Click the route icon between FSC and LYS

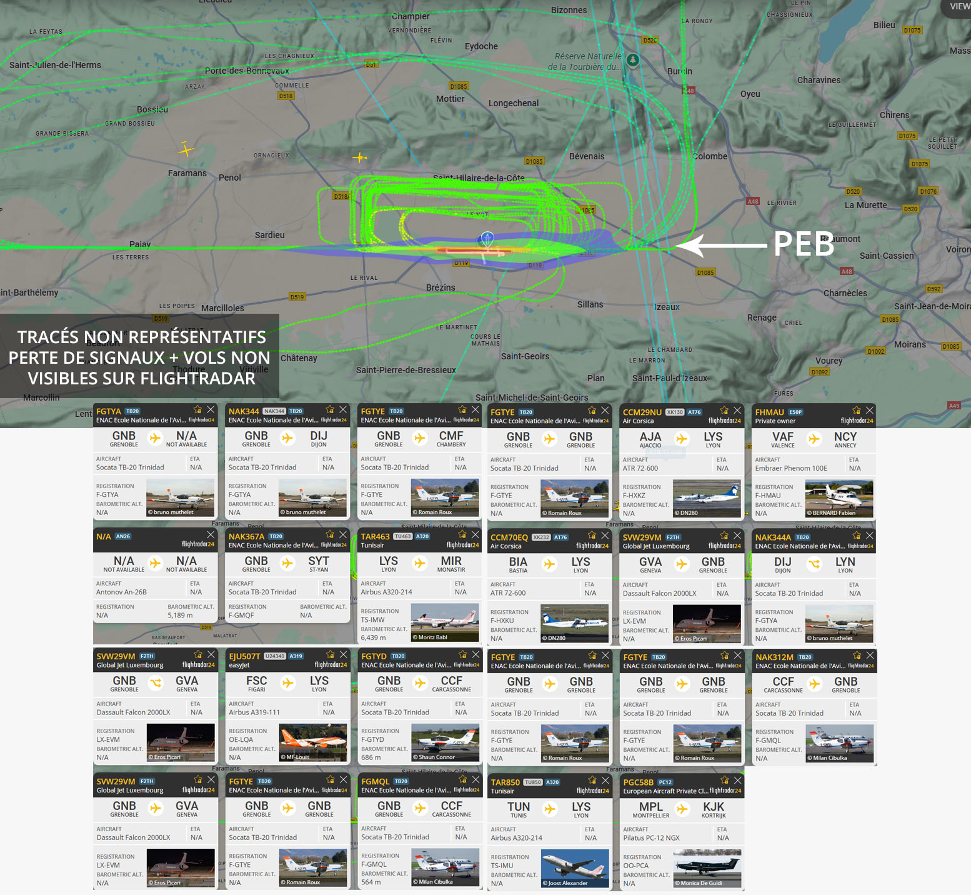pos(288,683)
